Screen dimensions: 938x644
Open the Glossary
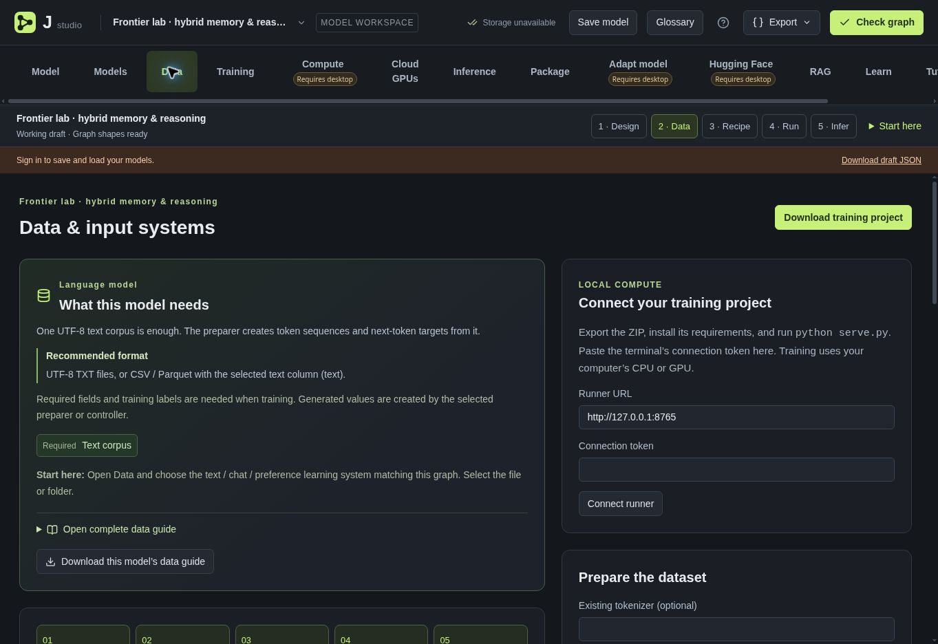[675, 22]
